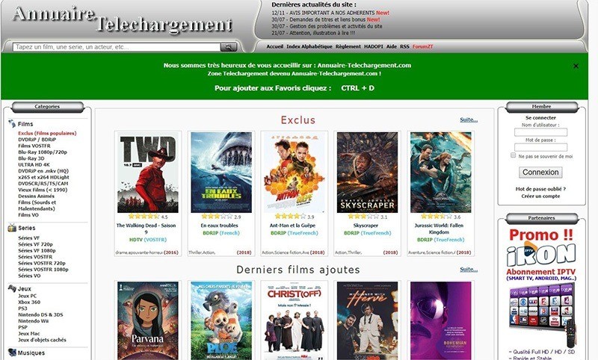Open Skyscraper movie poster
The height and width of the screenshot is (360, 598).
tap(367, 173)
